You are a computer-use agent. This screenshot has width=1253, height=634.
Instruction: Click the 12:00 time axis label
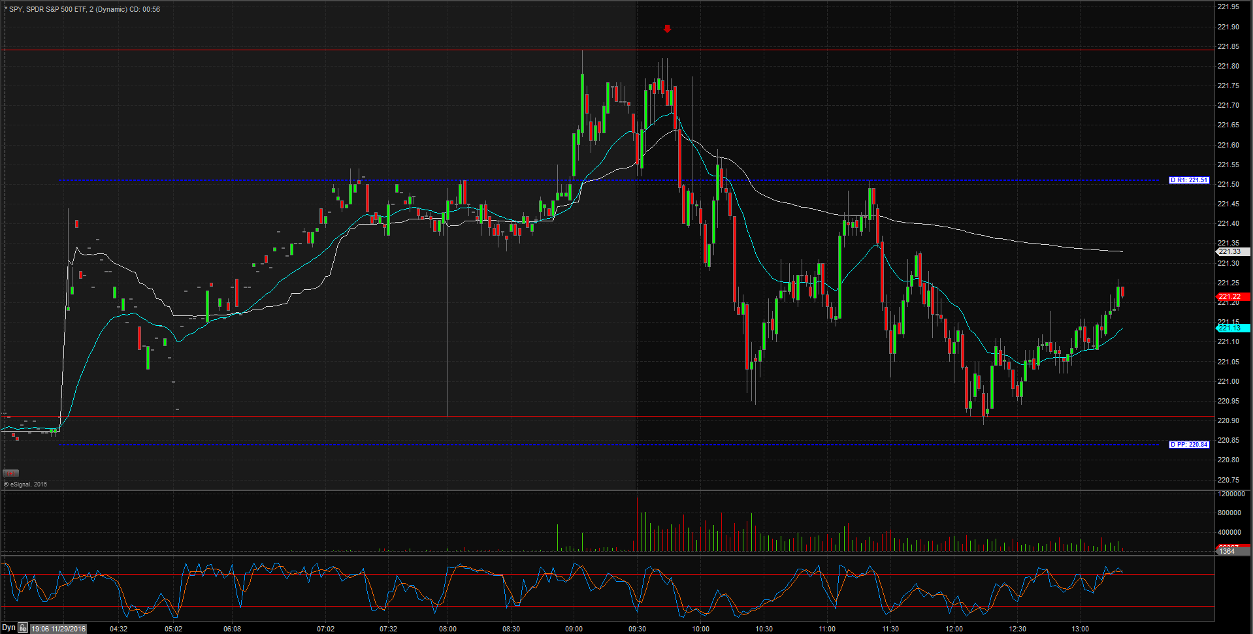954,629
